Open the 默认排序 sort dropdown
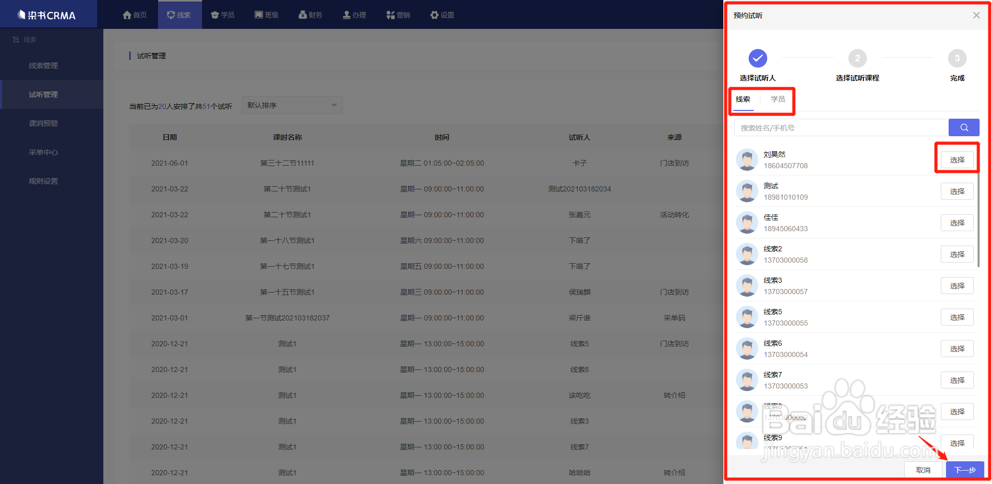 292,105
